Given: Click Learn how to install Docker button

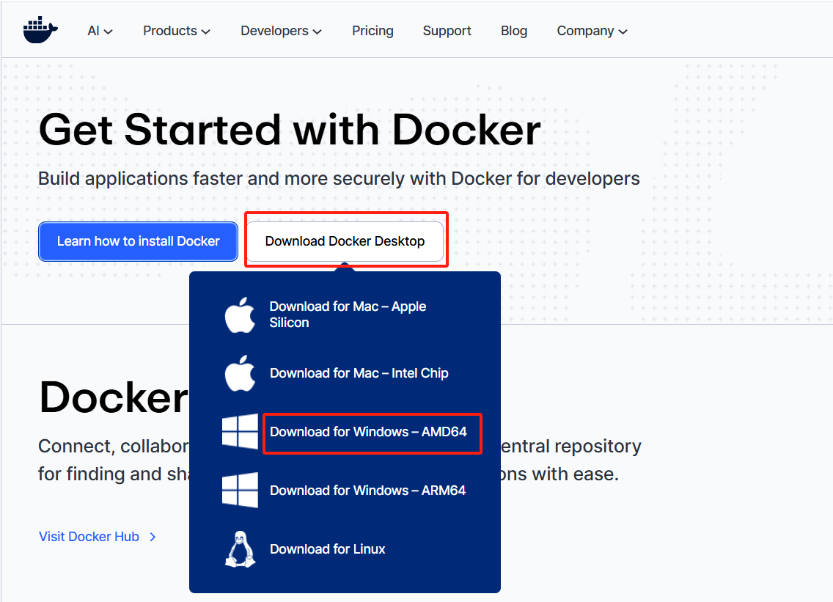Looking at the screenshot, I should pyautogui.click(x=138, y=241).
